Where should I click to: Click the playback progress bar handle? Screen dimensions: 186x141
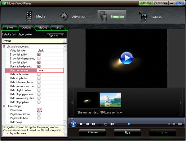72,119
